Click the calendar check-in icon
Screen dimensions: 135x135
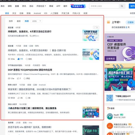(x=108, y=22)
